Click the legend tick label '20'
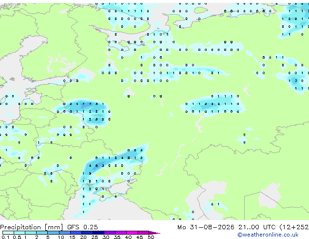Image resolution: width=309 pixels, height=239 pixels. [x=83, y=237]
